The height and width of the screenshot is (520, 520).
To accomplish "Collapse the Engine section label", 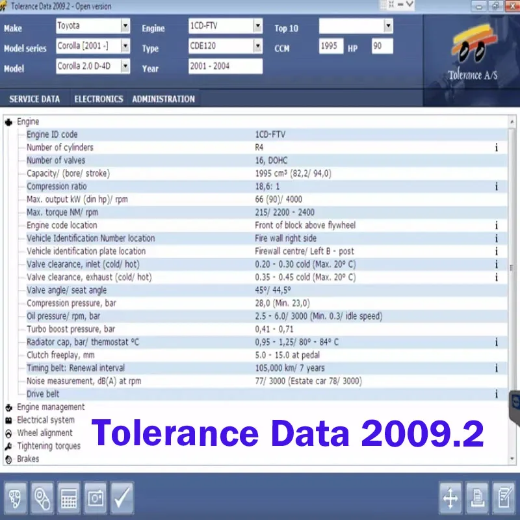I will pos(28,122).
